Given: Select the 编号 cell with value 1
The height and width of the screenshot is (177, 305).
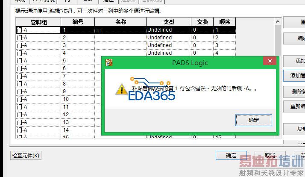Looking at the screenshot, I should [x=78, y=30].
